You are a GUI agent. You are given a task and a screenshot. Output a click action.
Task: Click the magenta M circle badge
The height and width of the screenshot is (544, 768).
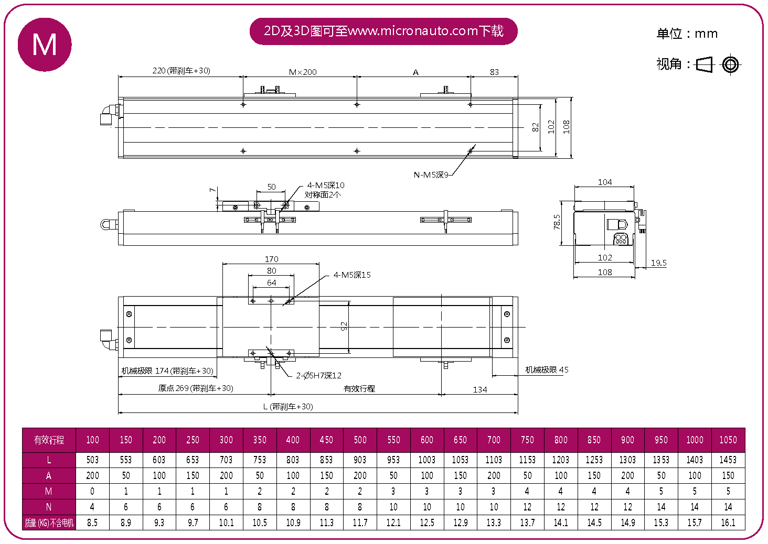tap(45, 45)
